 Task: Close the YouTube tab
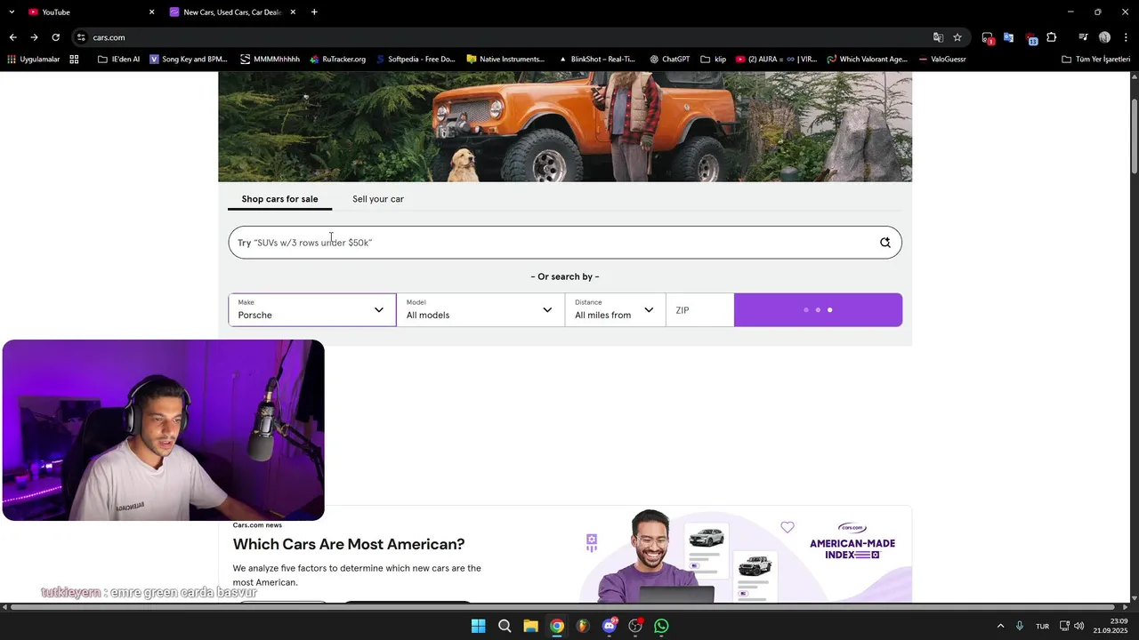[151, 12]
